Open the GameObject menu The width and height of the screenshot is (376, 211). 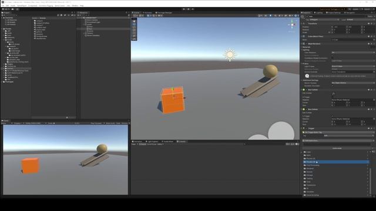22,5
